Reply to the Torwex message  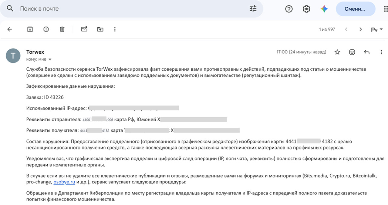(x=367, y=52)
